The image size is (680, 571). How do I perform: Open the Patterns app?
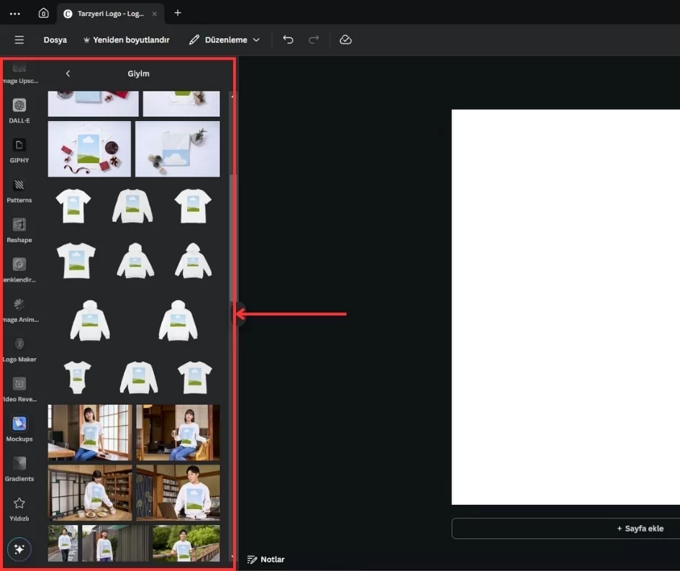click(x=19, y=191)
